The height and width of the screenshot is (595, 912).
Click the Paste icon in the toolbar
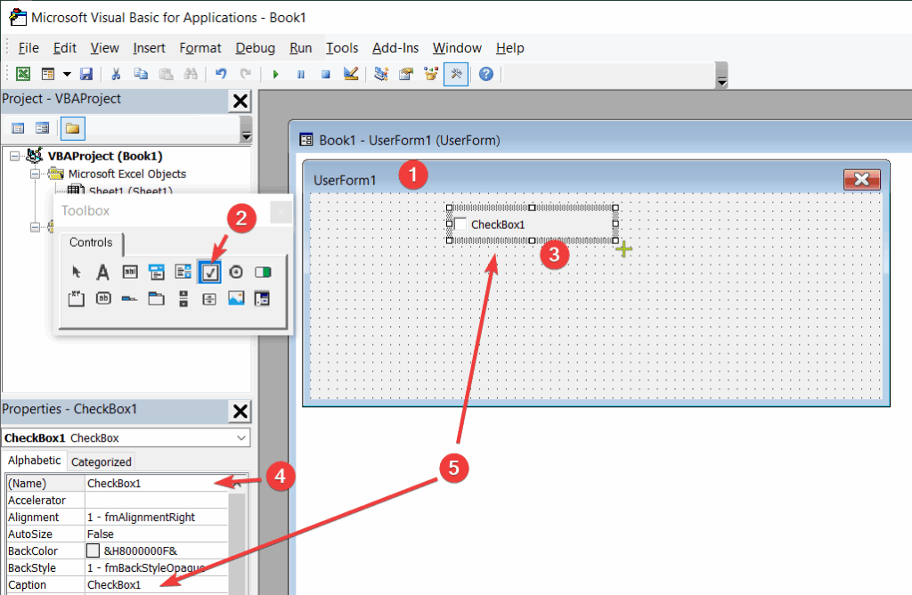pos(166,74)
